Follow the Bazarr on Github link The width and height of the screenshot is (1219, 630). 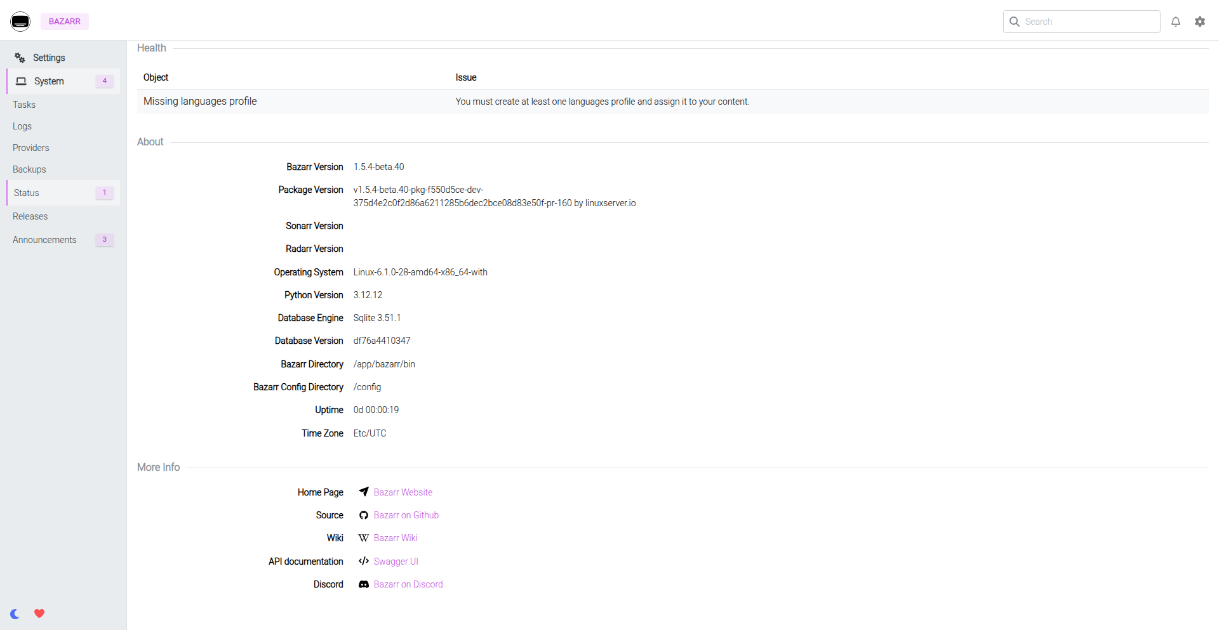click(406, 515)
